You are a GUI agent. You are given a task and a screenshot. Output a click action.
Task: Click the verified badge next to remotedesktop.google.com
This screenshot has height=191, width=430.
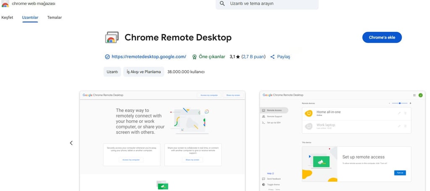107,57
